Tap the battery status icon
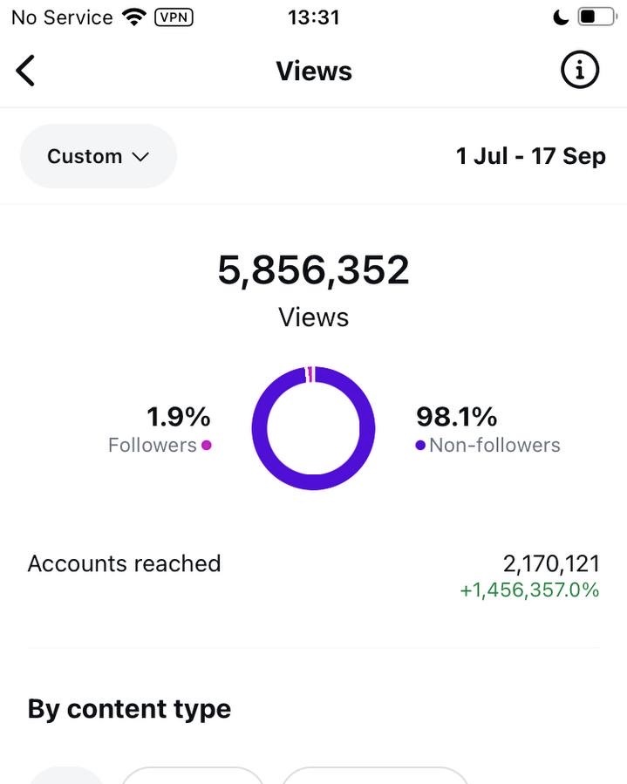Image resolution: width=627 pixels, height=784 pixels. tap(596, 17)
